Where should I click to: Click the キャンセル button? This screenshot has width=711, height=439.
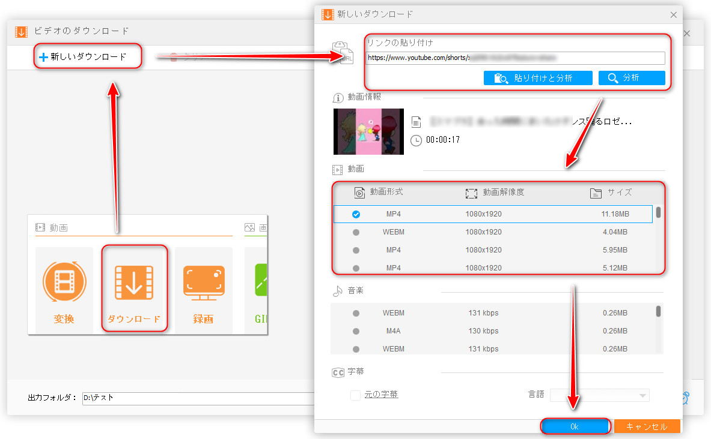tap(647, 426)
